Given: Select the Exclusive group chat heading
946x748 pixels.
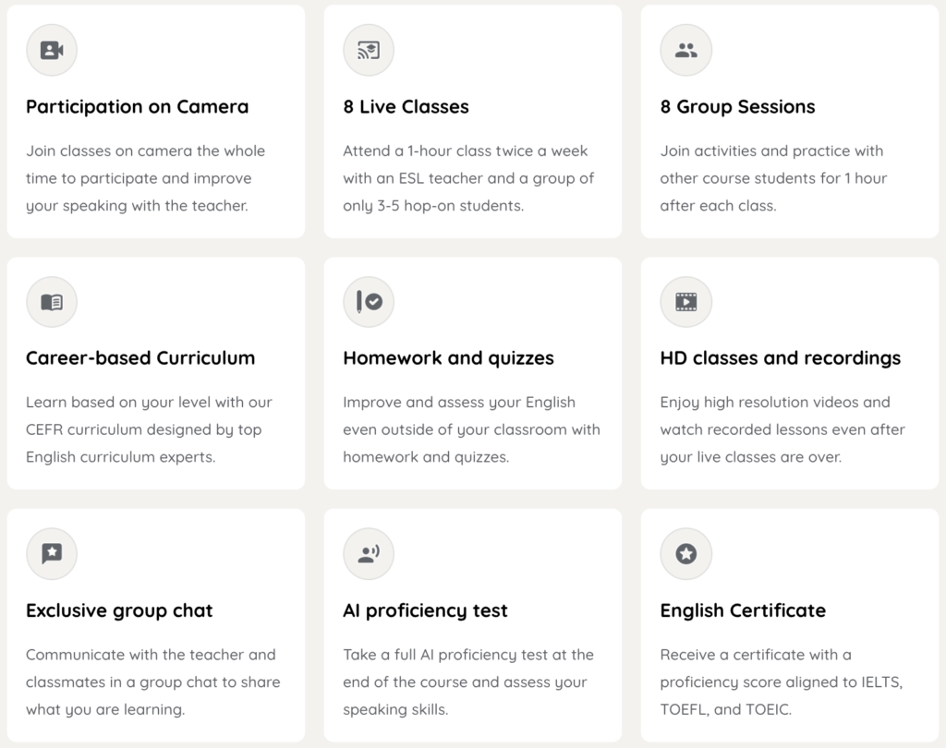Looking at the screenshot, I should click(x=119, y=610).
